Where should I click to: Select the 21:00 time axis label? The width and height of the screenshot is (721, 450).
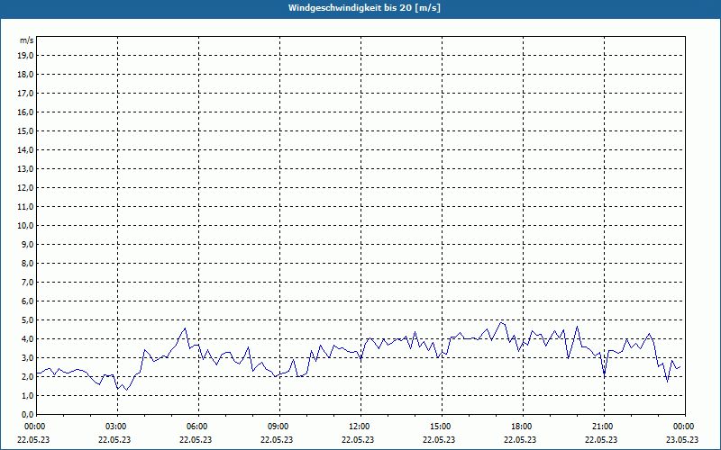point(602,427)
